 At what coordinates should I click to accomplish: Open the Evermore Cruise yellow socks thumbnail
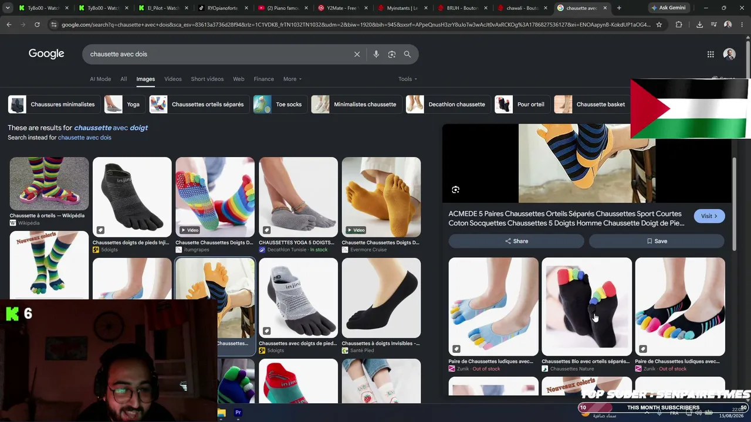(381, 197)
